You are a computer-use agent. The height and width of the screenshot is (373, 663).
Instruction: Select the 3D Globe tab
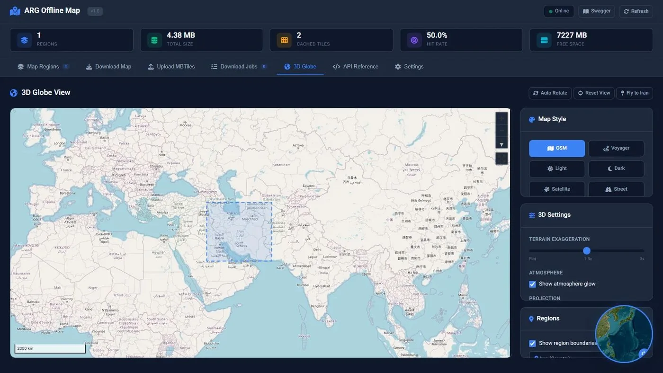300,67
